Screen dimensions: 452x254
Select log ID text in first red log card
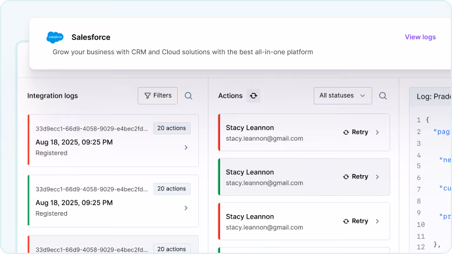[x=92, y=129]
